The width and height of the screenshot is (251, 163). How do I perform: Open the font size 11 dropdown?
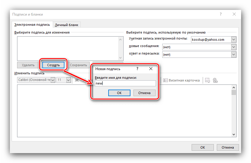point(68,80)
